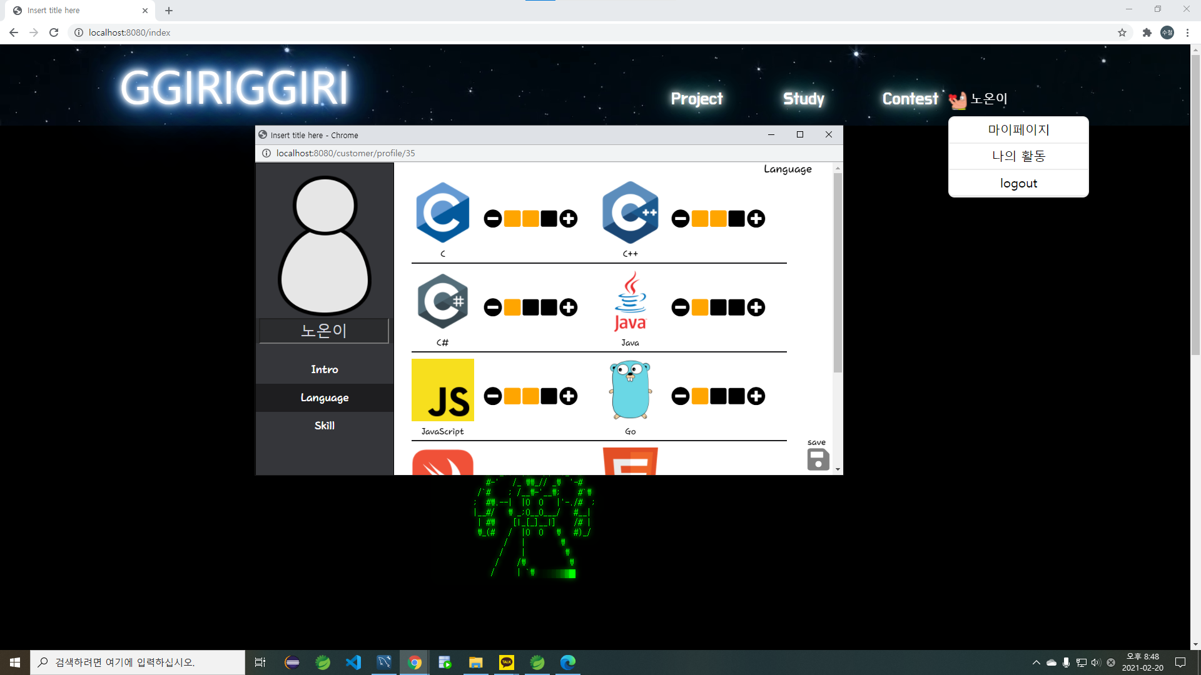Click the Go gopher icon
Screen dimensions: 1201x675
click(x=631, y=390)
